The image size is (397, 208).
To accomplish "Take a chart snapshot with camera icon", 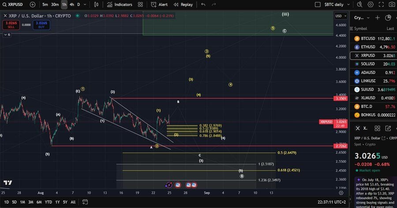I will coord(391,4).
